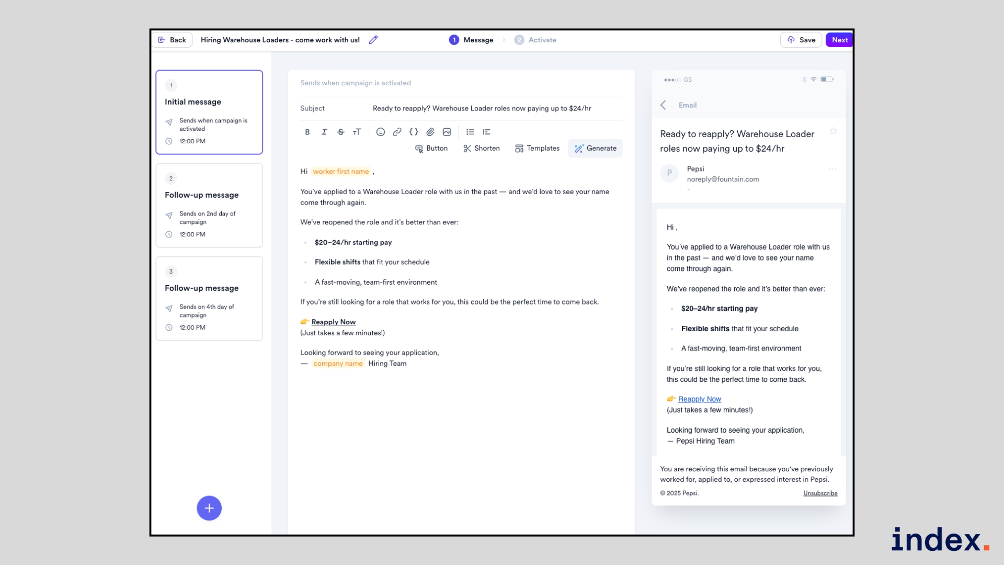
Task: Create a bulleted list
Action: [470, 132]
